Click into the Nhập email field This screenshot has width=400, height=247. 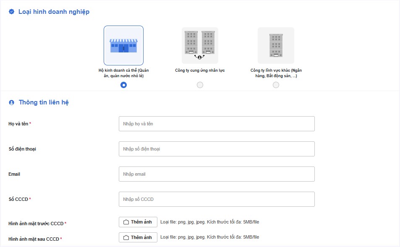217,174
